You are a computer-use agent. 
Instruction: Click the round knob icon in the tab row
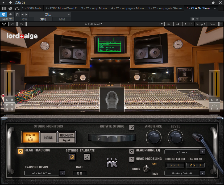[10, 8]
